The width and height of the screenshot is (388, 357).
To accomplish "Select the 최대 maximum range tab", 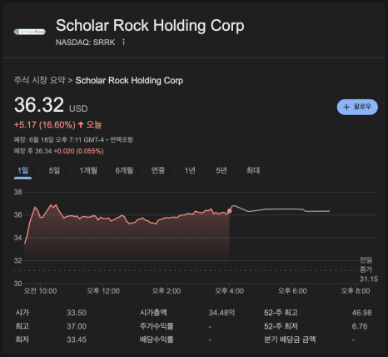I will (x=253, y=170).
